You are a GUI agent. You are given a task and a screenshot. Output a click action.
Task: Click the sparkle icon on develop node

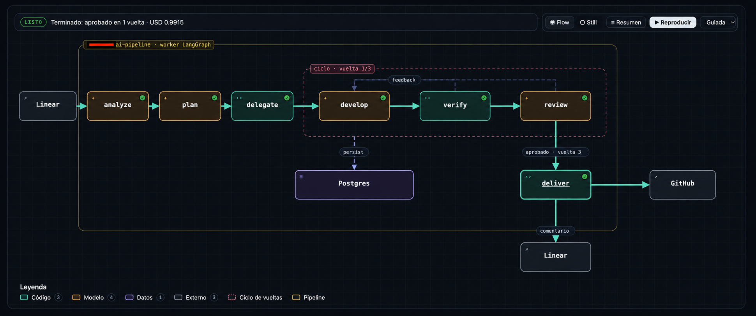[325, 98]
